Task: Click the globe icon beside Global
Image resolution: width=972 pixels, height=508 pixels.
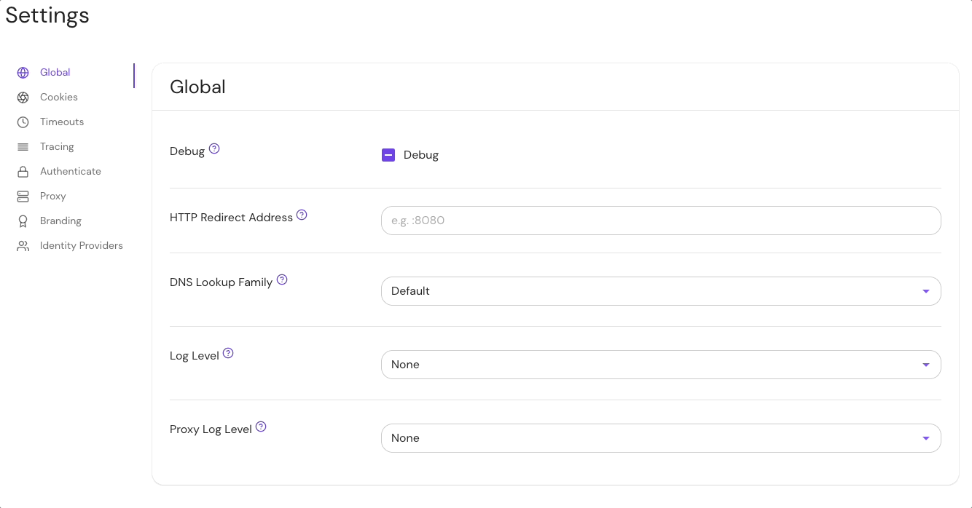Action: [23, 73]
